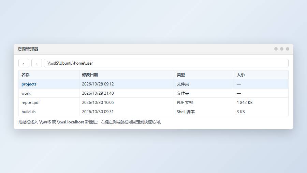Click the last window control dot
This screenshot has width=307, height=173.
click(x=288, y=49)
